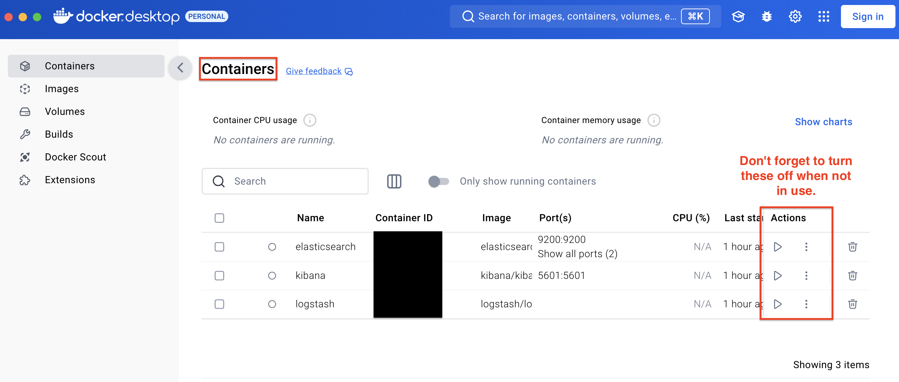Open more actions for logstash row
The image size is (899, 382).
pyautogui.click(x=806, y=304)
